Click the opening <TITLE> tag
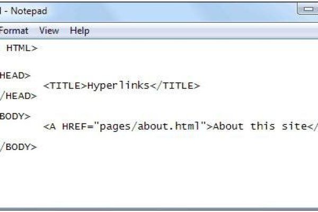 point(65,85)
